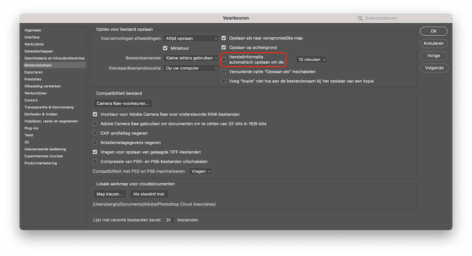472x256 pixels.
Task: Search preferences in Zoekvoorkeuren field
Action: [403, 18]
